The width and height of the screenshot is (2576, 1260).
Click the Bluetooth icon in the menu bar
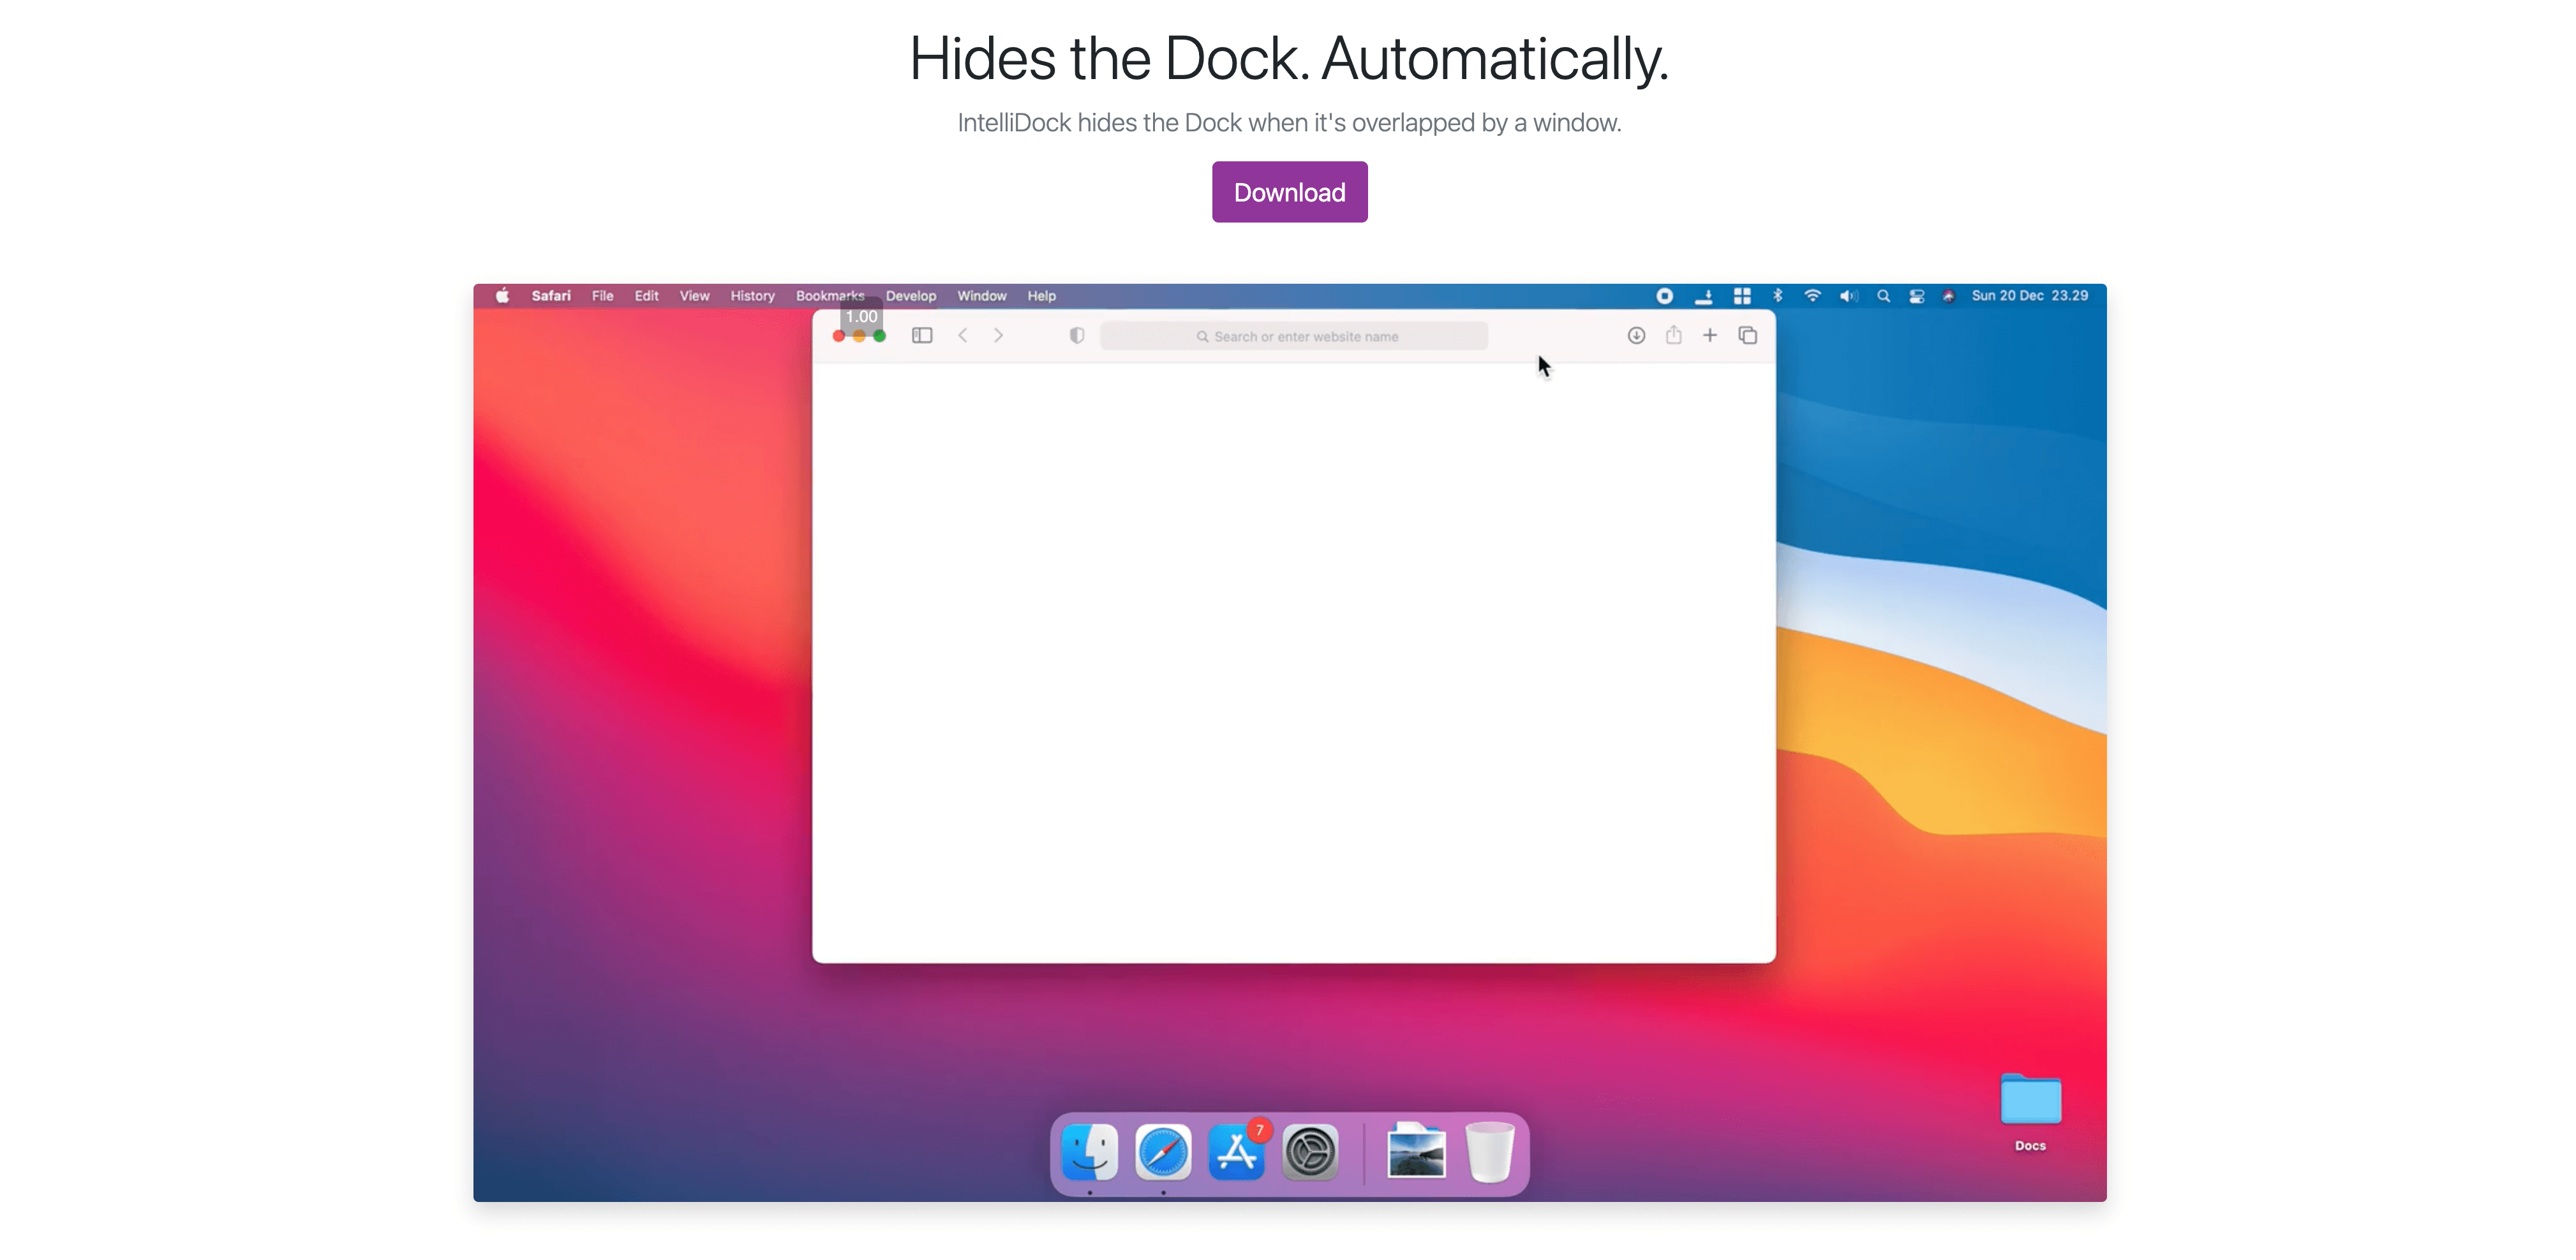click(x=1778, y=296)
